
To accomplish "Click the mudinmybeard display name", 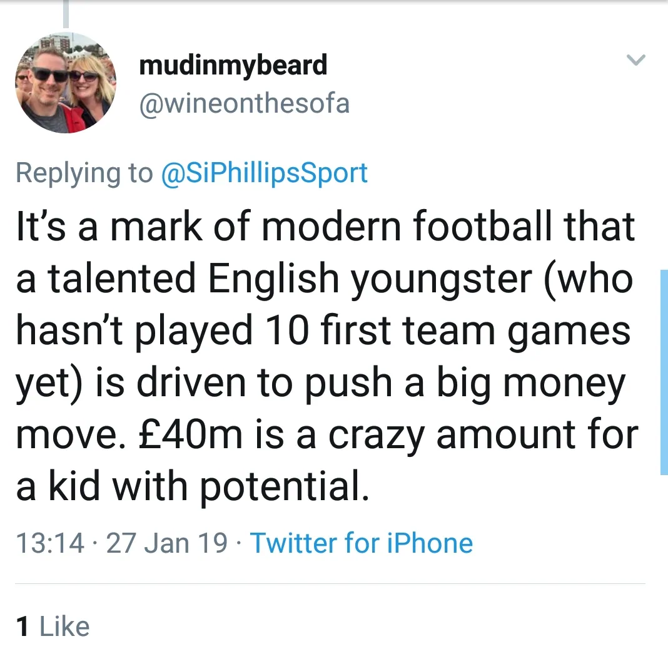I will point(233,65).
